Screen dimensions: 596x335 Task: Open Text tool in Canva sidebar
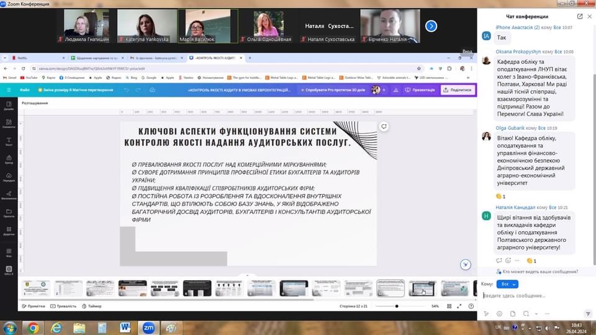coord(9,141)
